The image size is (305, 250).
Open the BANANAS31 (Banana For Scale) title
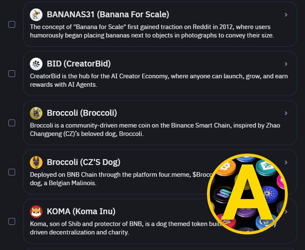click(108, 14)
